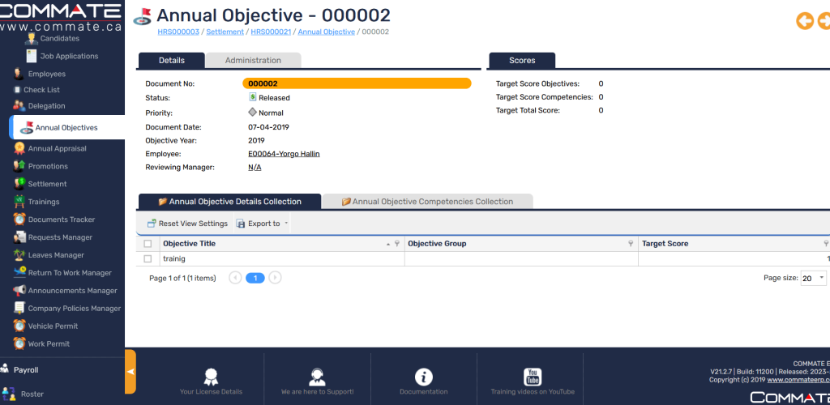Click the Documentation info icon

(x=423, y=377)
